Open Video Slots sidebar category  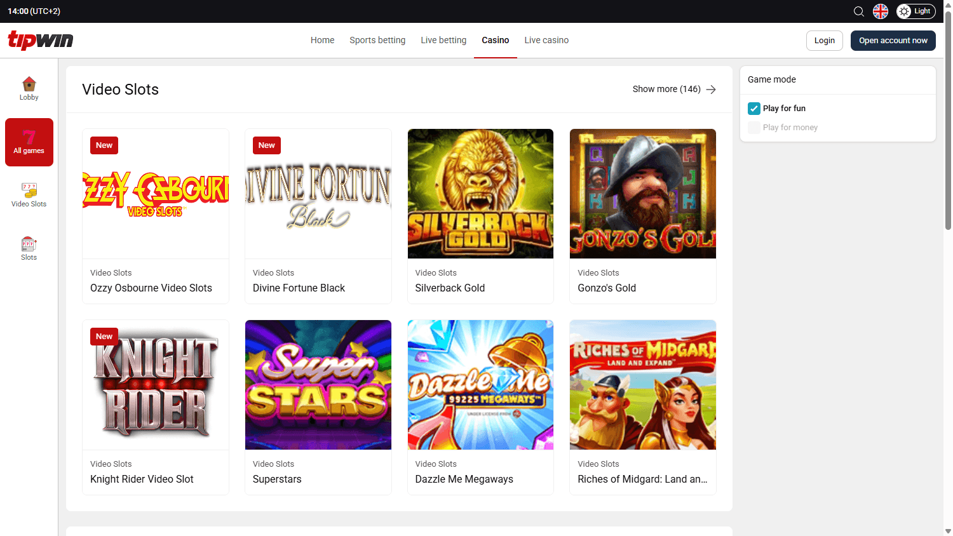(x=29, y=196)
